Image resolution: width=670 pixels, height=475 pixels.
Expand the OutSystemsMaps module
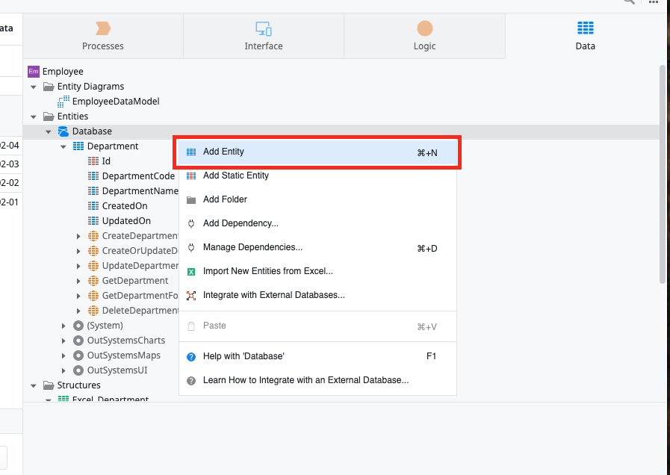tap(63, 356)
